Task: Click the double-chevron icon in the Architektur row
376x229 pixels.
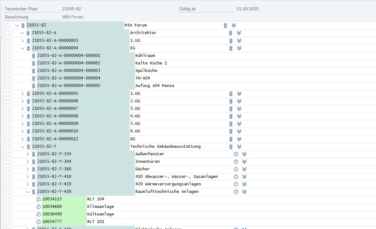Action: [239, 33]
